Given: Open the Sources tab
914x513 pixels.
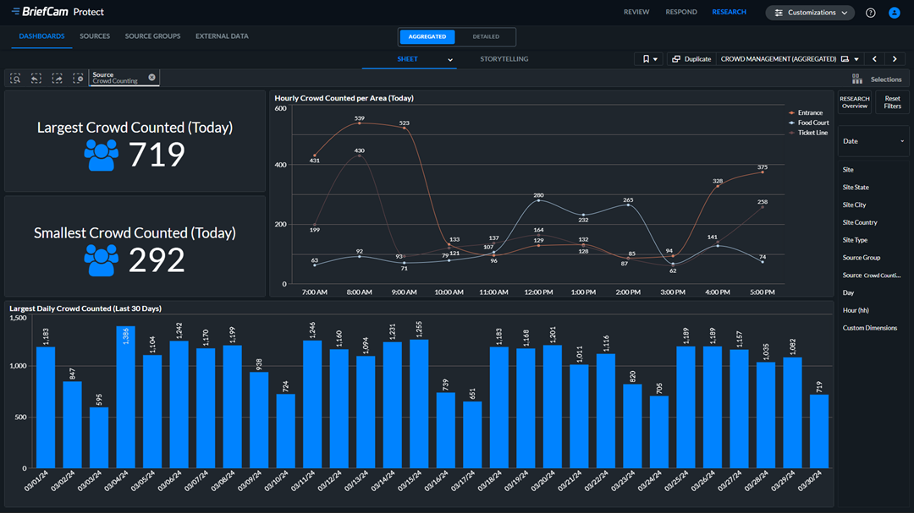Looking at the screenshot, I should pos(95,36).
